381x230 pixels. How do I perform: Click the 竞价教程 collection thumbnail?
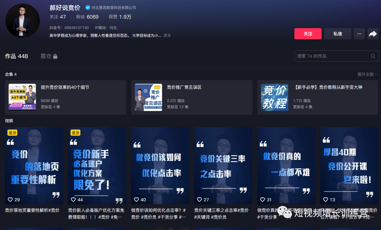click(x=274, y=97)
